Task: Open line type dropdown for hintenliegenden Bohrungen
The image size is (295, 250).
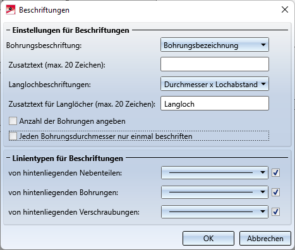Action: 215,192
